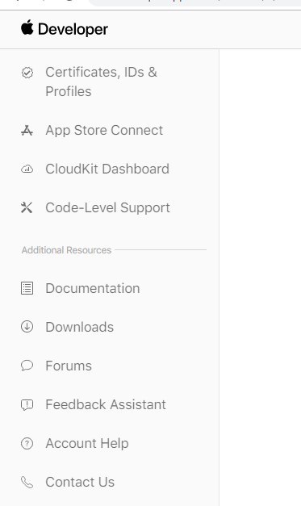Click the Developer title in header
The image size is (301, 506).
[x=73, y=29]
